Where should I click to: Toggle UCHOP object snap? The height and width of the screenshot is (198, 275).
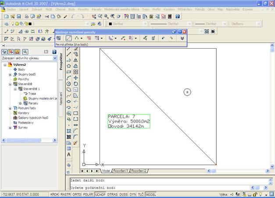pos(100,194)
